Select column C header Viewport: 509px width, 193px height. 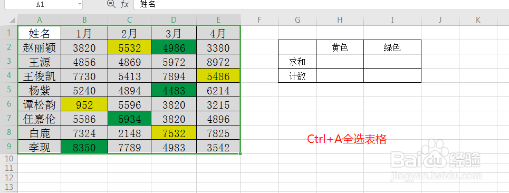point(130,20)
